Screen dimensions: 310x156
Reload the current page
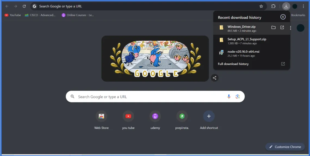click(x=24, y=6)
